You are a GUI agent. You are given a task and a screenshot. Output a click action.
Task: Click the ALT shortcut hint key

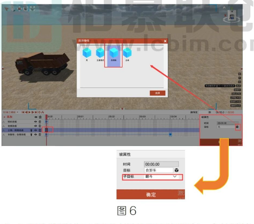(x=238, y=86)
